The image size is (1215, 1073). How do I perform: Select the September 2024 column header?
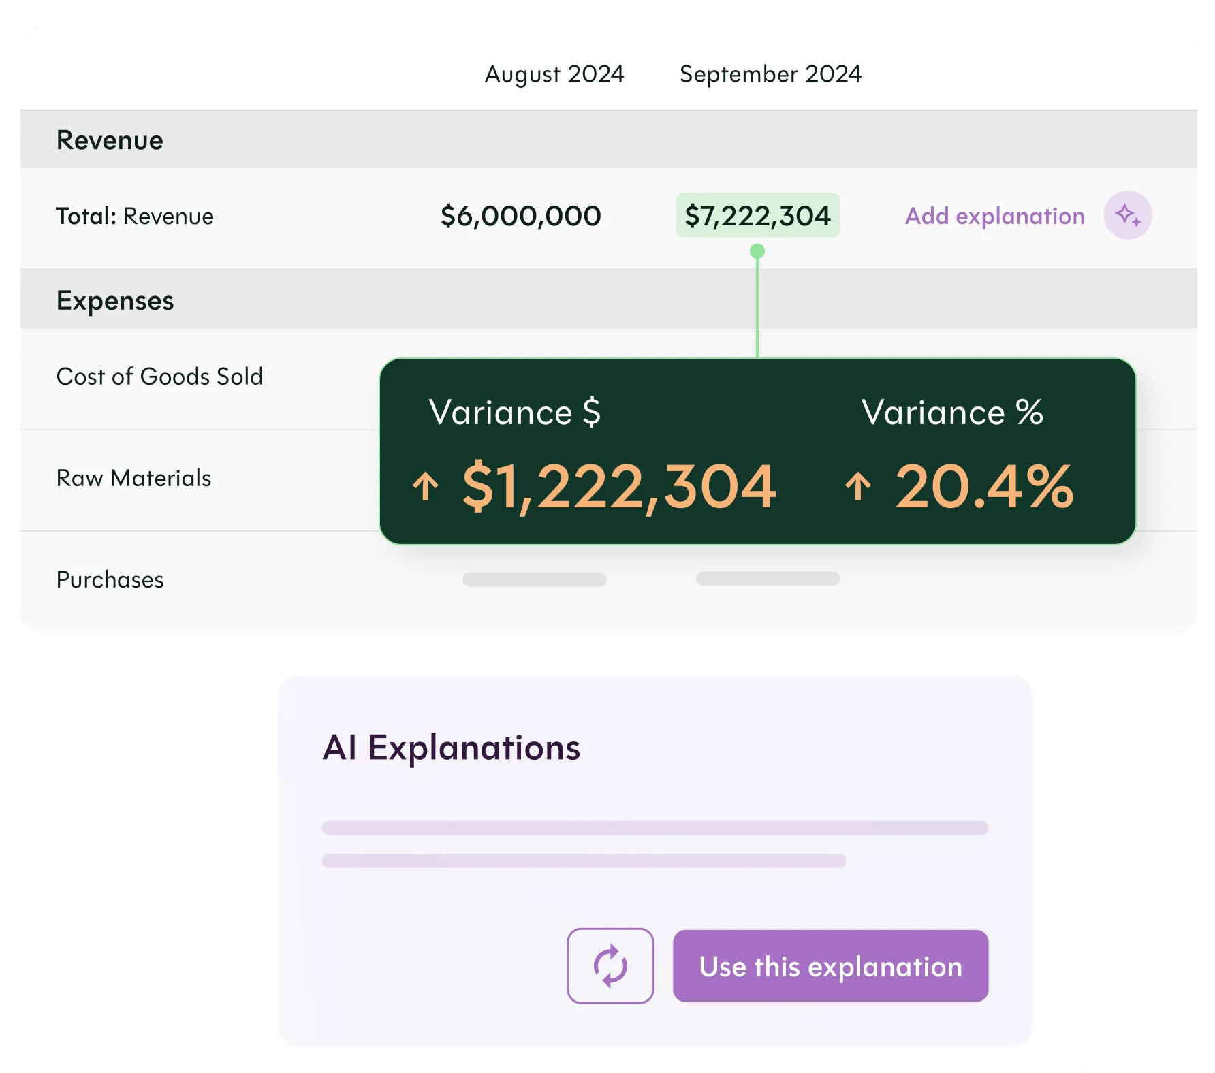tap(770, 74)
